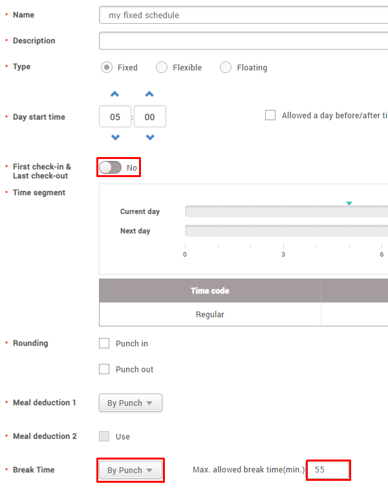Select the Regular time code row
The image size is (388, 497).
click(210, 315)
